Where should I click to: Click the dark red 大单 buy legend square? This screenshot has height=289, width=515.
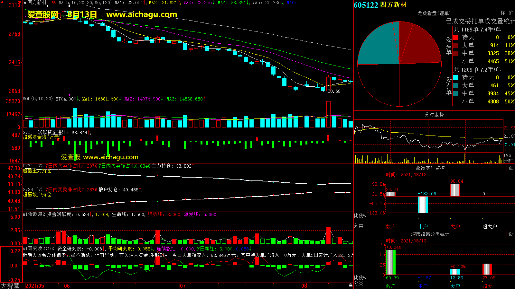coord(456,46)
